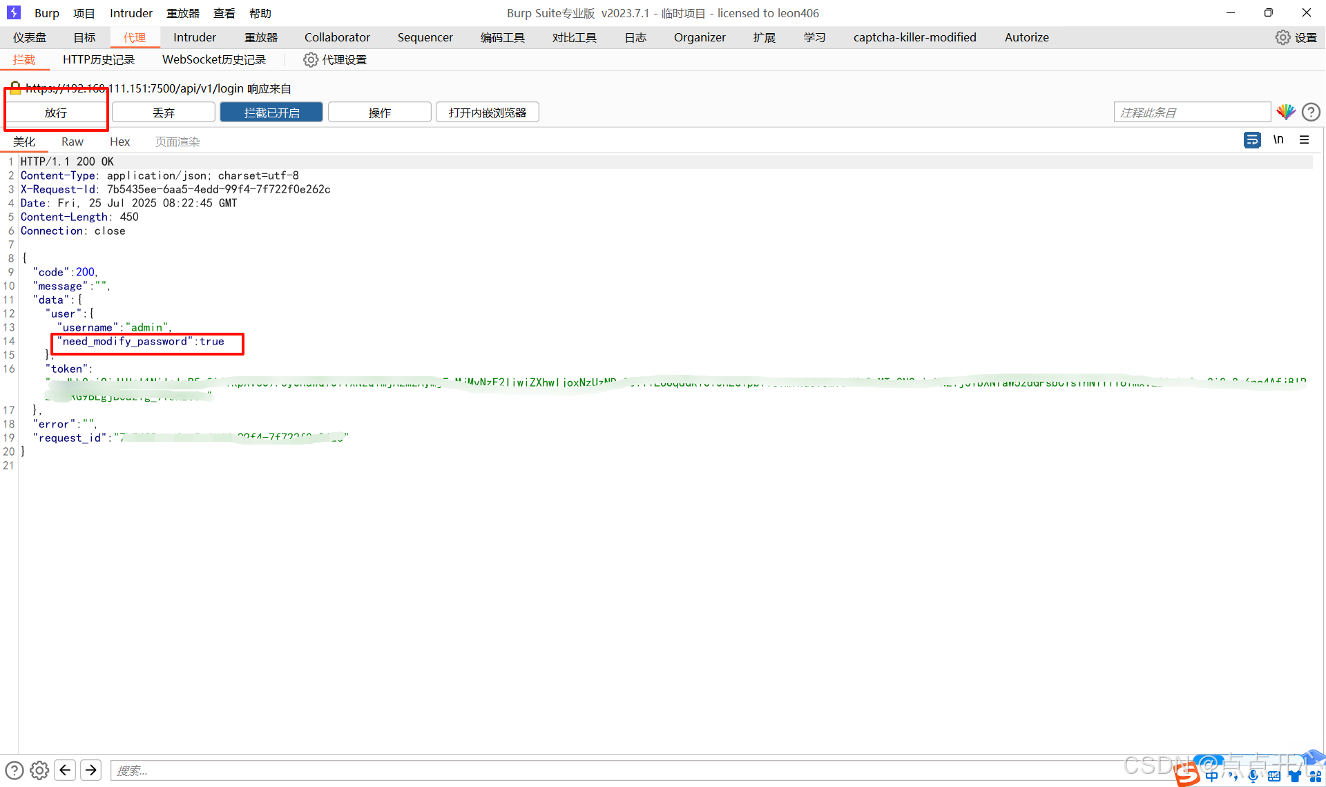Click the Burp Suite logo icon
This screenshot has height=787, width=1326.
click(x=14, y=12)
